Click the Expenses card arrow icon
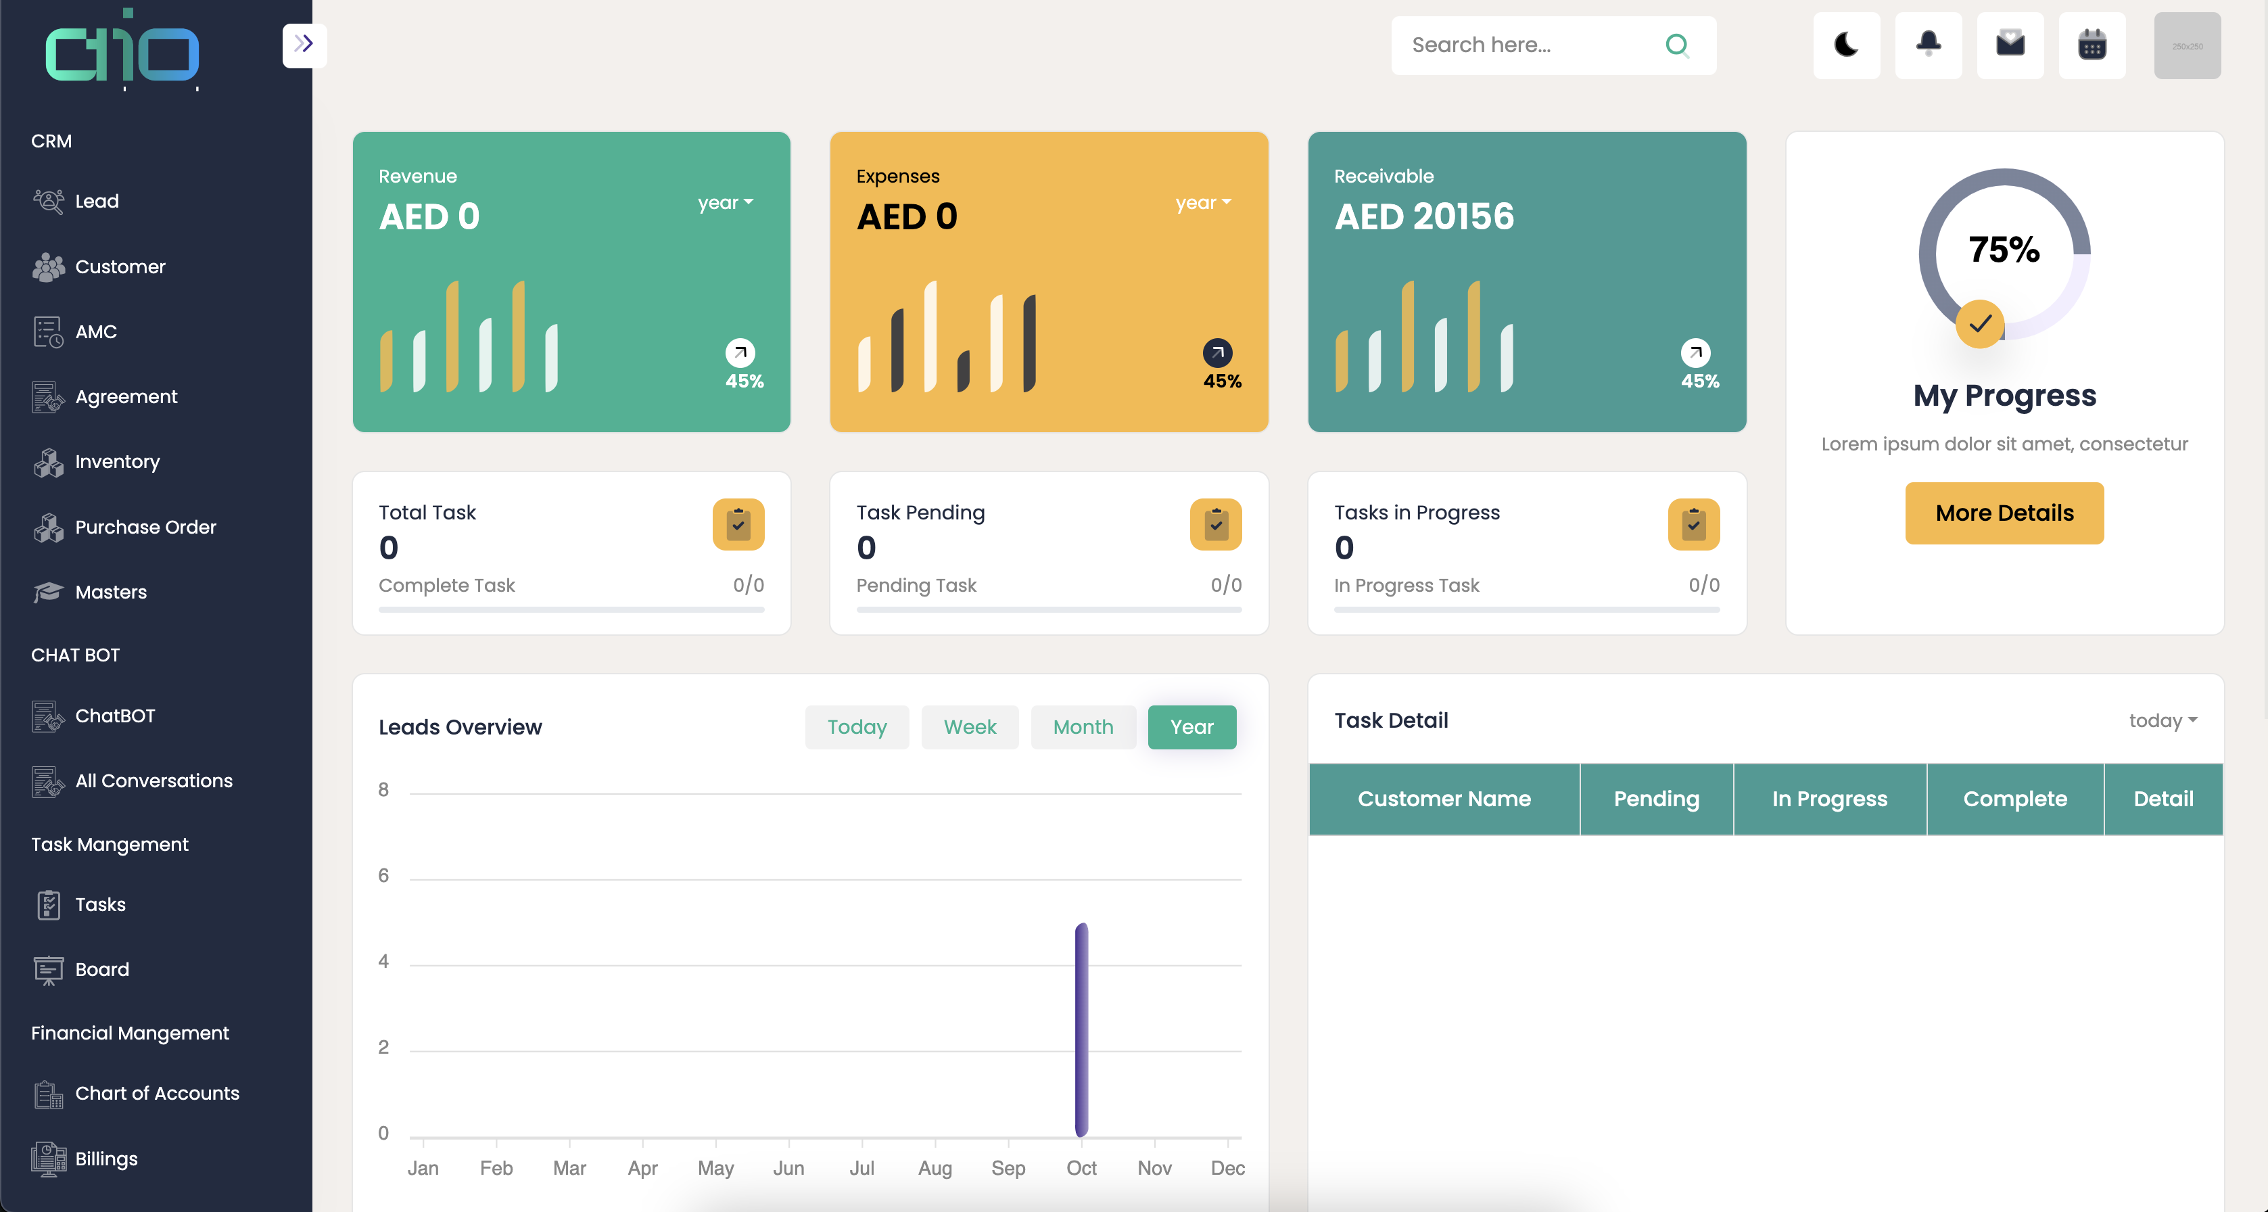This screenshot has height=1212, width=2268. (1218, 352)
